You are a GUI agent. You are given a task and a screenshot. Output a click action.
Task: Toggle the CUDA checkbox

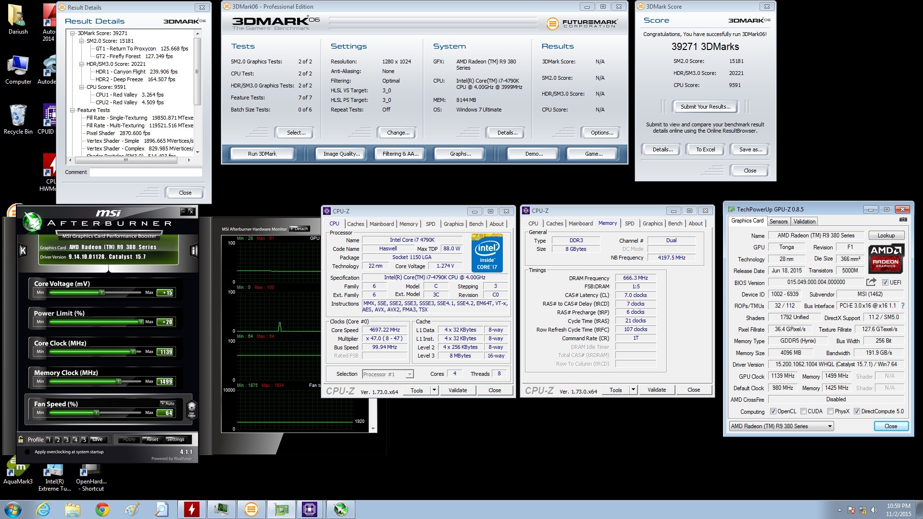pos(803,411)
